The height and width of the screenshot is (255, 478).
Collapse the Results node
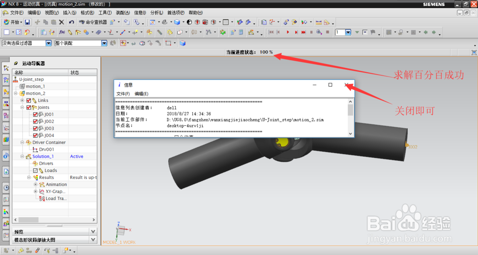(x=29, y=177)
